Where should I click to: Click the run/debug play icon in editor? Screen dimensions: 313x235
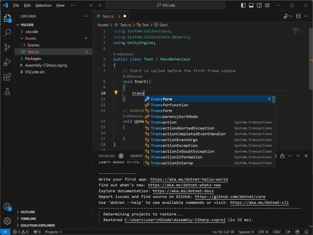coord(286,16)
